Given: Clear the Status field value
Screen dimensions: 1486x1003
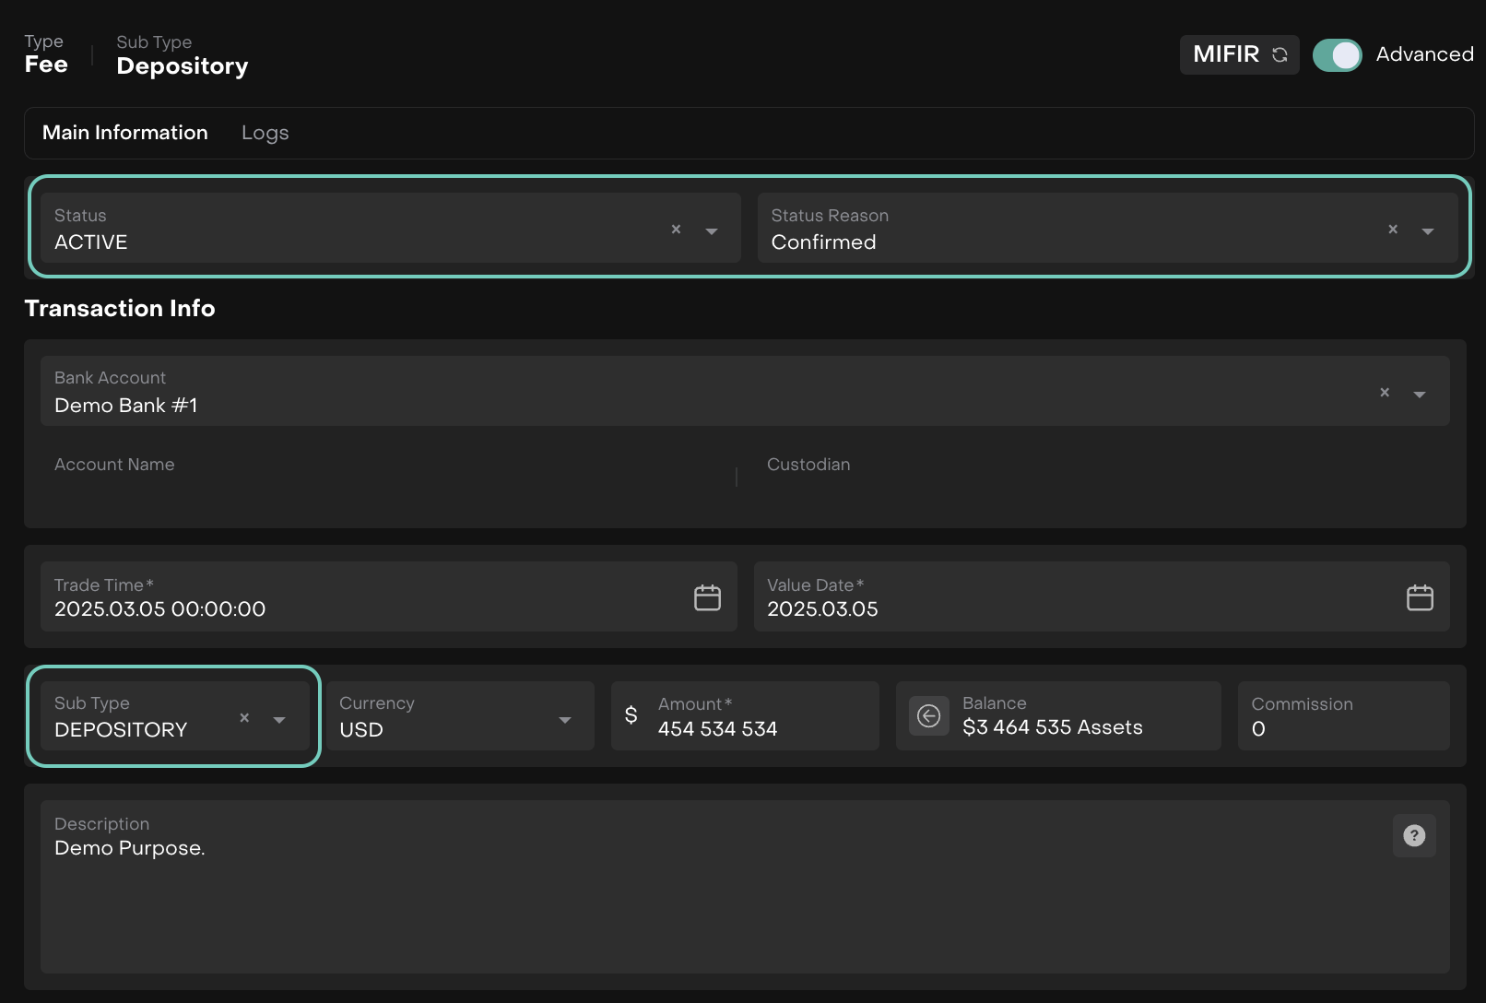Looking at the screenshot, I should click(x=676, y=230).
